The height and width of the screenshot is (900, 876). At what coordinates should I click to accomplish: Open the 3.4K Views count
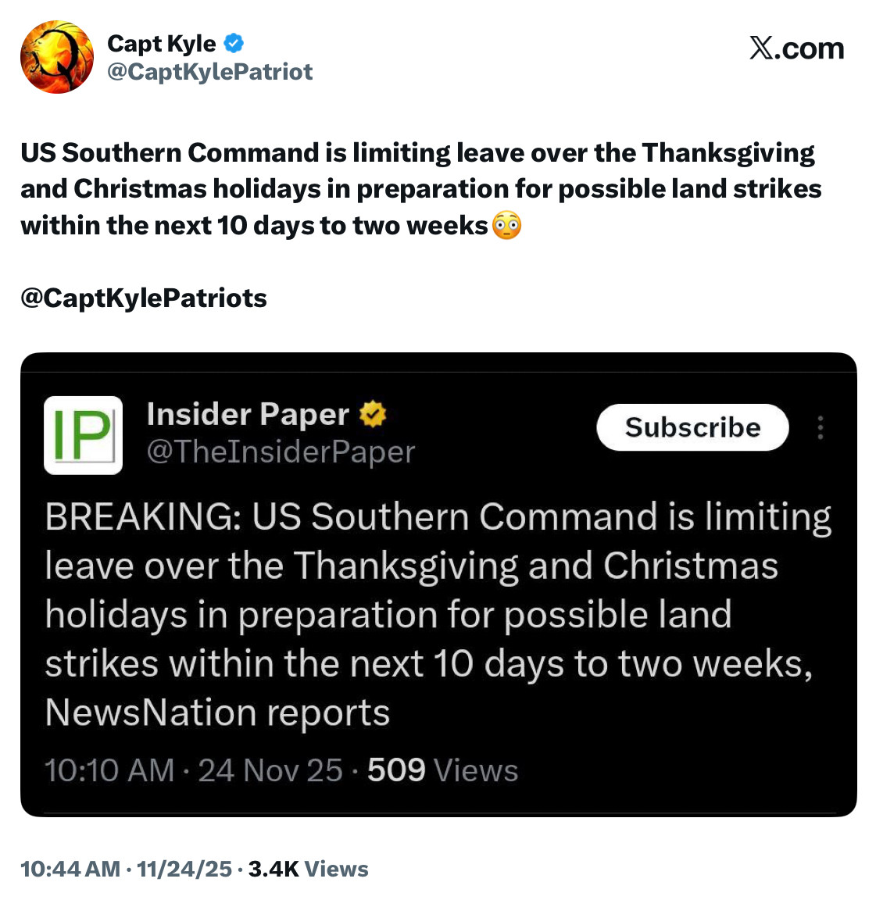coord(308,869)
